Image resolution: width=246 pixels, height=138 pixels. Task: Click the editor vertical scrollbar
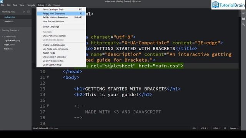click(239, 67)
